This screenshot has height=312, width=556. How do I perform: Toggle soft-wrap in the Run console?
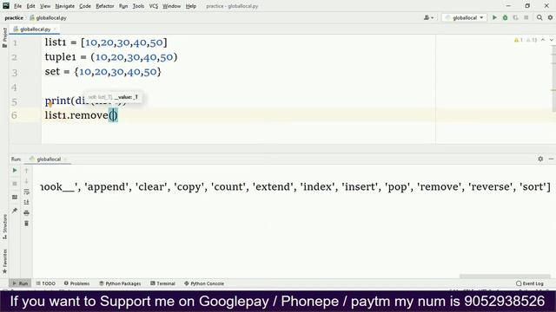pos(26,192)
